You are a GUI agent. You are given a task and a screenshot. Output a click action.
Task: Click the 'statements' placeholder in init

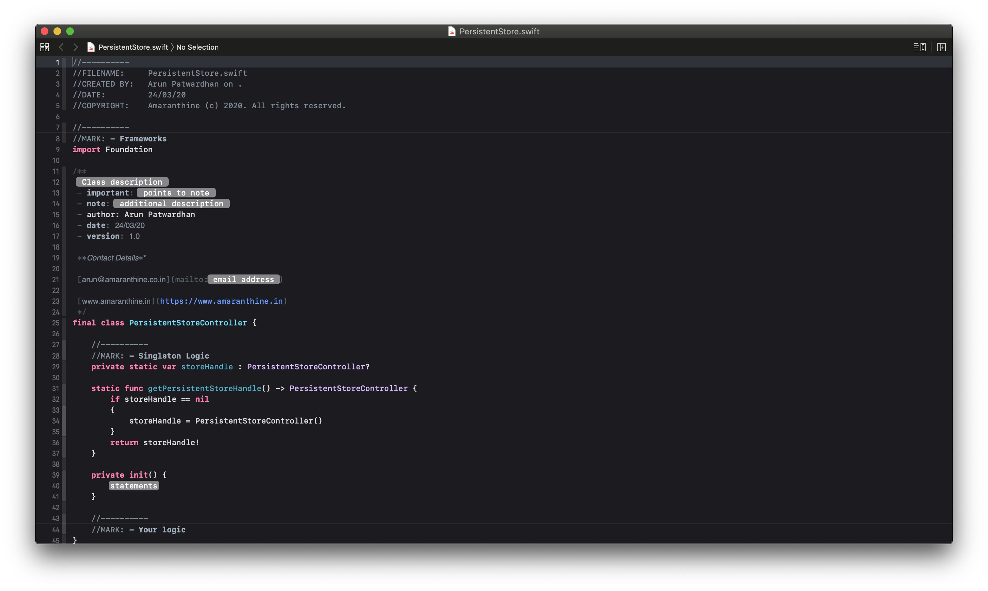(x=134, y=486)
